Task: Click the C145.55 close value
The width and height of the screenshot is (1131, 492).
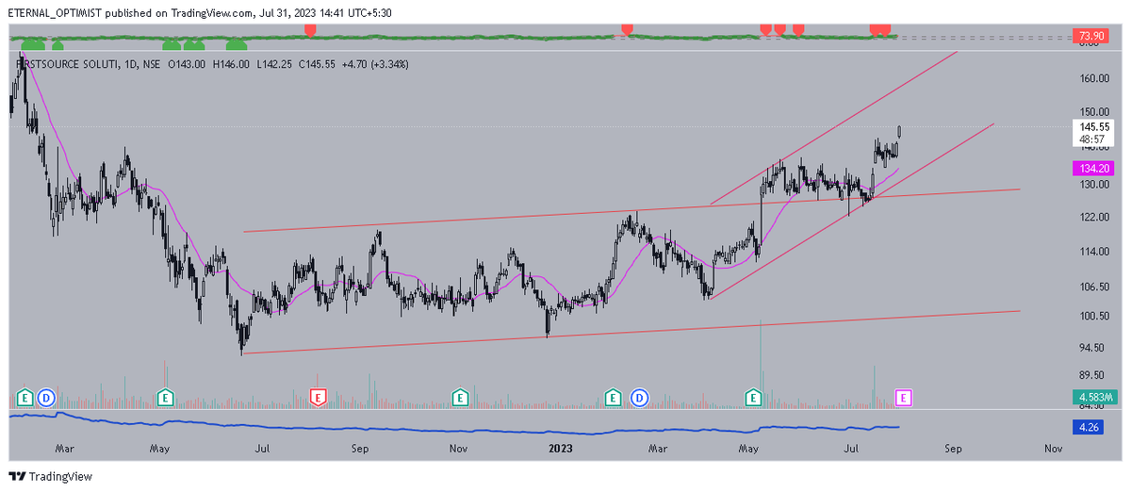Action: (318, 64)
